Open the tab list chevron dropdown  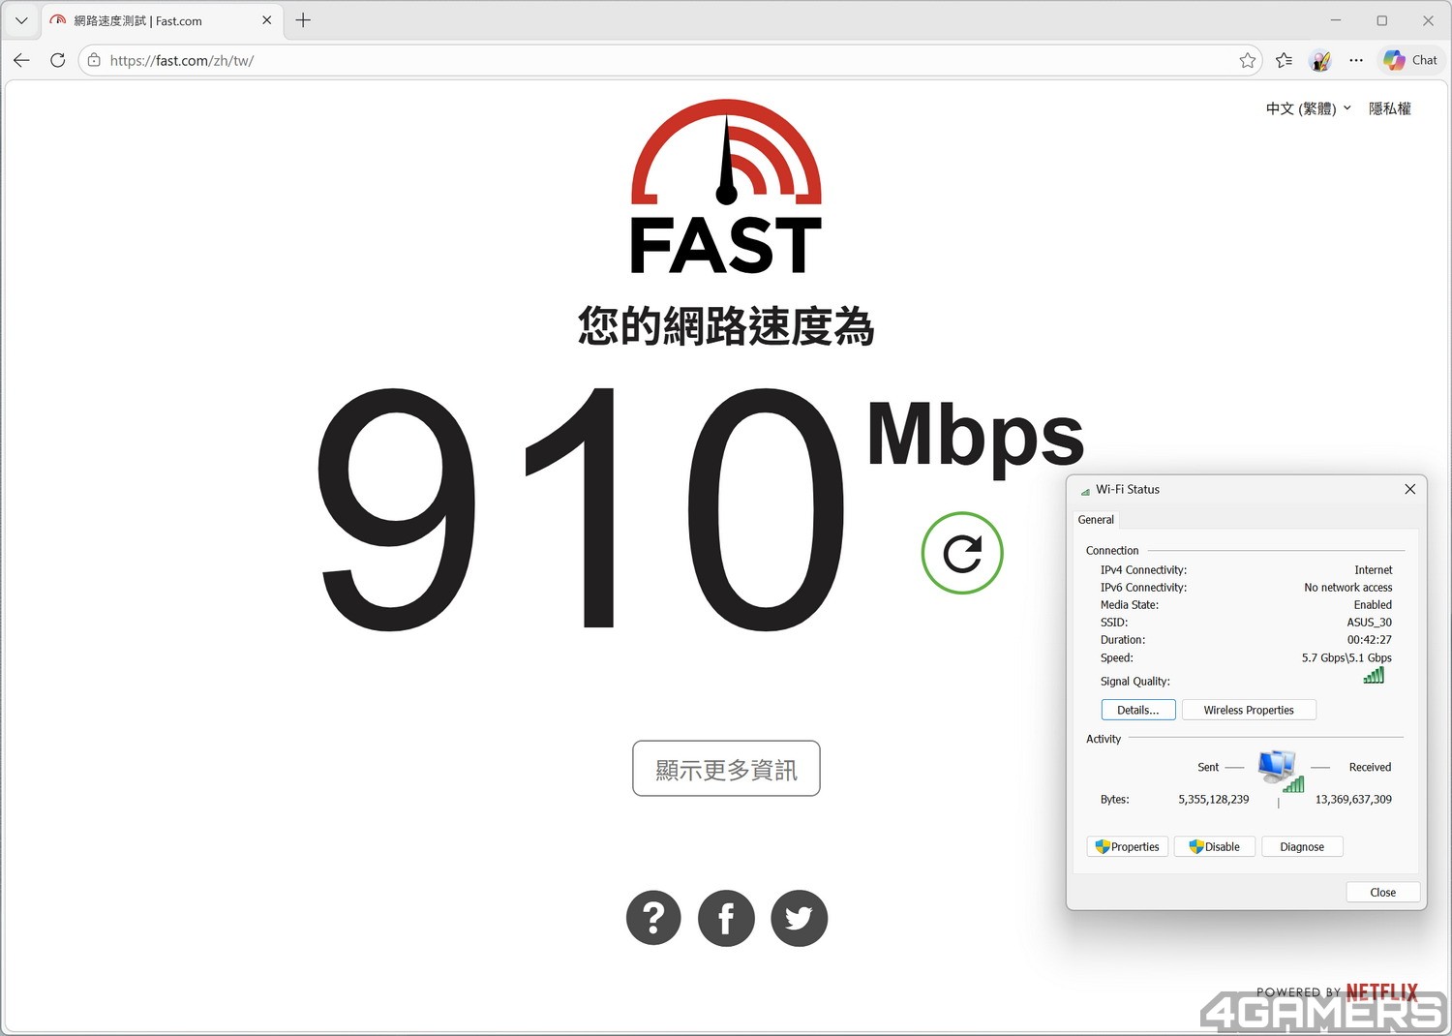tap(21, 20)
